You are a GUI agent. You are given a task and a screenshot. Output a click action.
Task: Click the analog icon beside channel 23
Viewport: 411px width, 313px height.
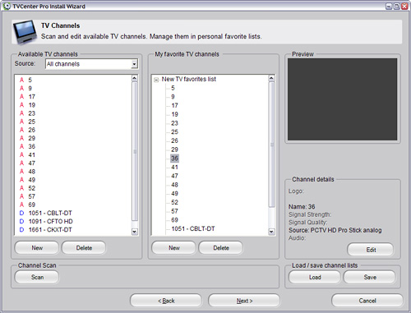click(x=21, y=113)
